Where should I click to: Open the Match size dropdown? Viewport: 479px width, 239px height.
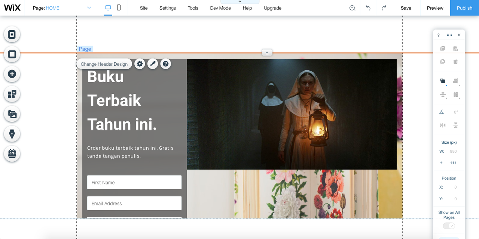(x=456, y=95)
